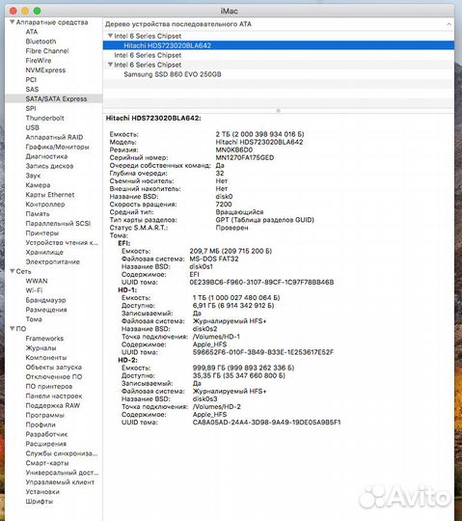
Task: Select Размещения entry
Action: point(46,310)
